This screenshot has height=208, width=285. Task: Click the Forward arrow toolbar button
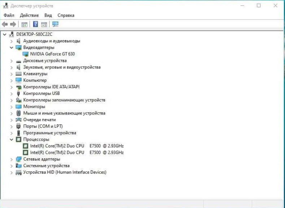(13, 24)
